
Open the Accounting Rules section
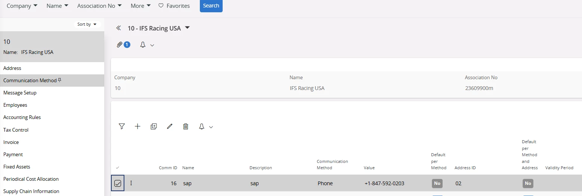coord(22,117)
